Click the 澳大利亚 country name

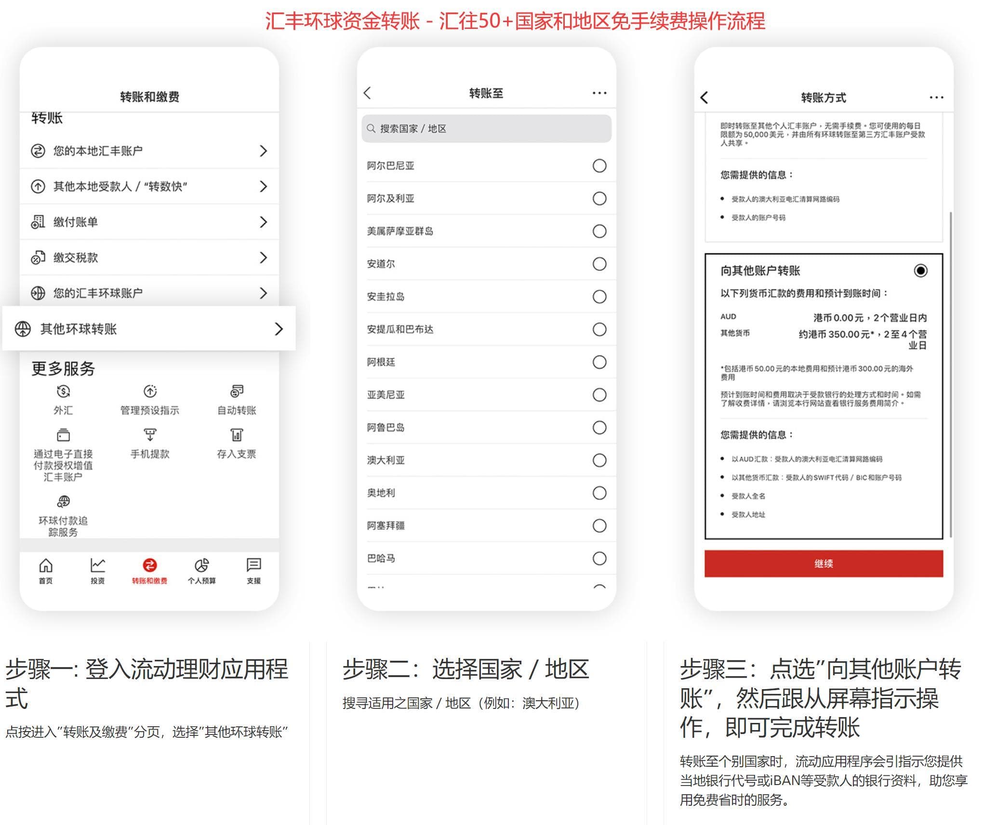386,460
